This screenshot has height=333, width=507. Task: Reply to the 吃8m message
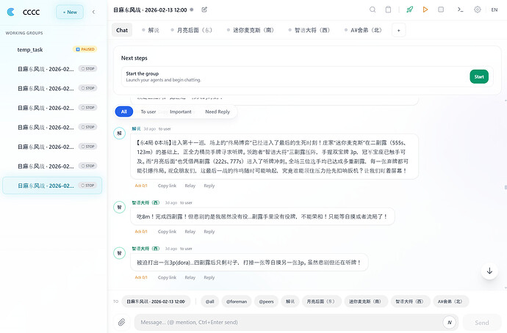click(209, 231)
